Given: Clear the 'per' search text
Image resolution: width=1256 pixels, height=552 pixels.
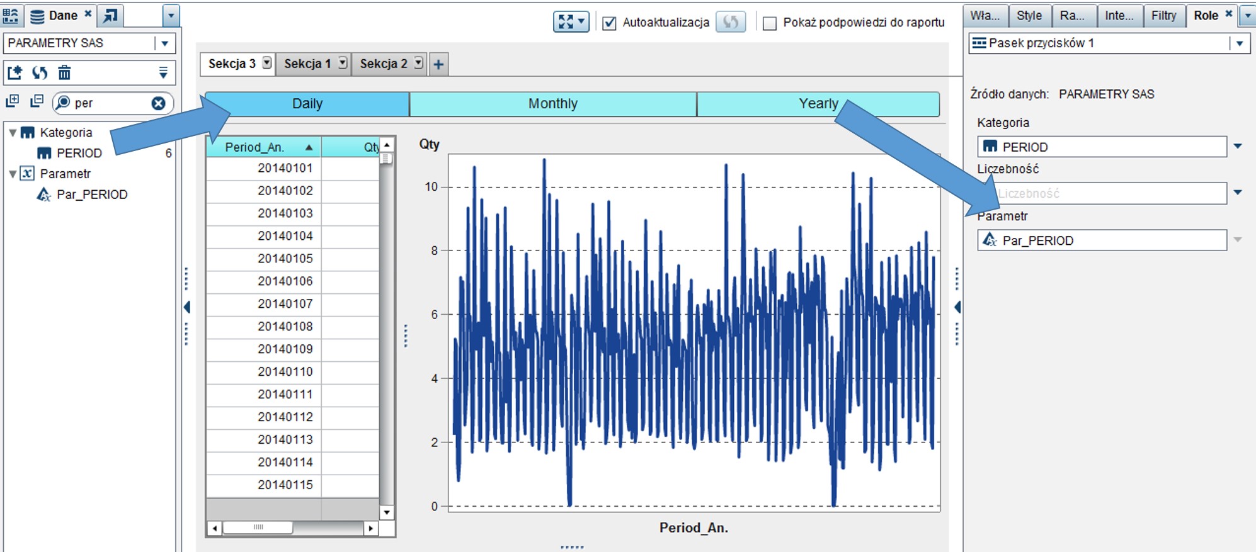Looking at the screenshot, I should click(159, 103).
